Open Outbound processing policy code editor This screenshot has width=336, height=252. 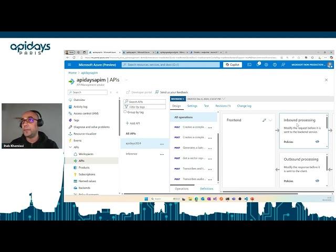[x=317, y=181]
